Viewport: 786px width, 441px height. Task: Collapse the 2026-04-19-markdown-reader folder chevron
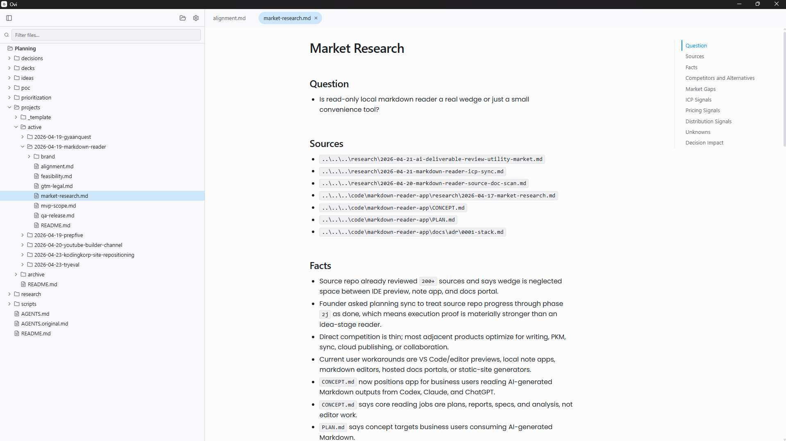(23, 147)
